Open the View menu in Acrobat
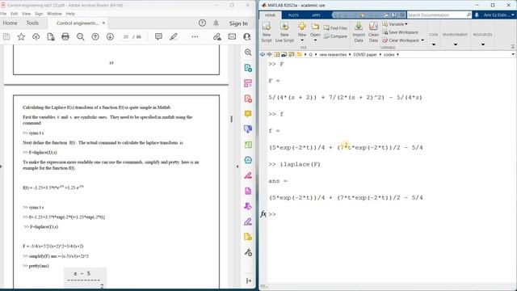 (27, 14)
